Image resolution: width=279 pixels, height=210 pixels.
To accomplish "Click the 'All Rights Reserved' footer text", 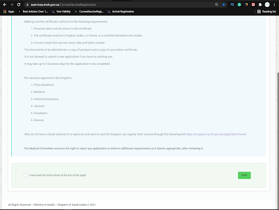I will pyautogui.click(x=52, y=205).
